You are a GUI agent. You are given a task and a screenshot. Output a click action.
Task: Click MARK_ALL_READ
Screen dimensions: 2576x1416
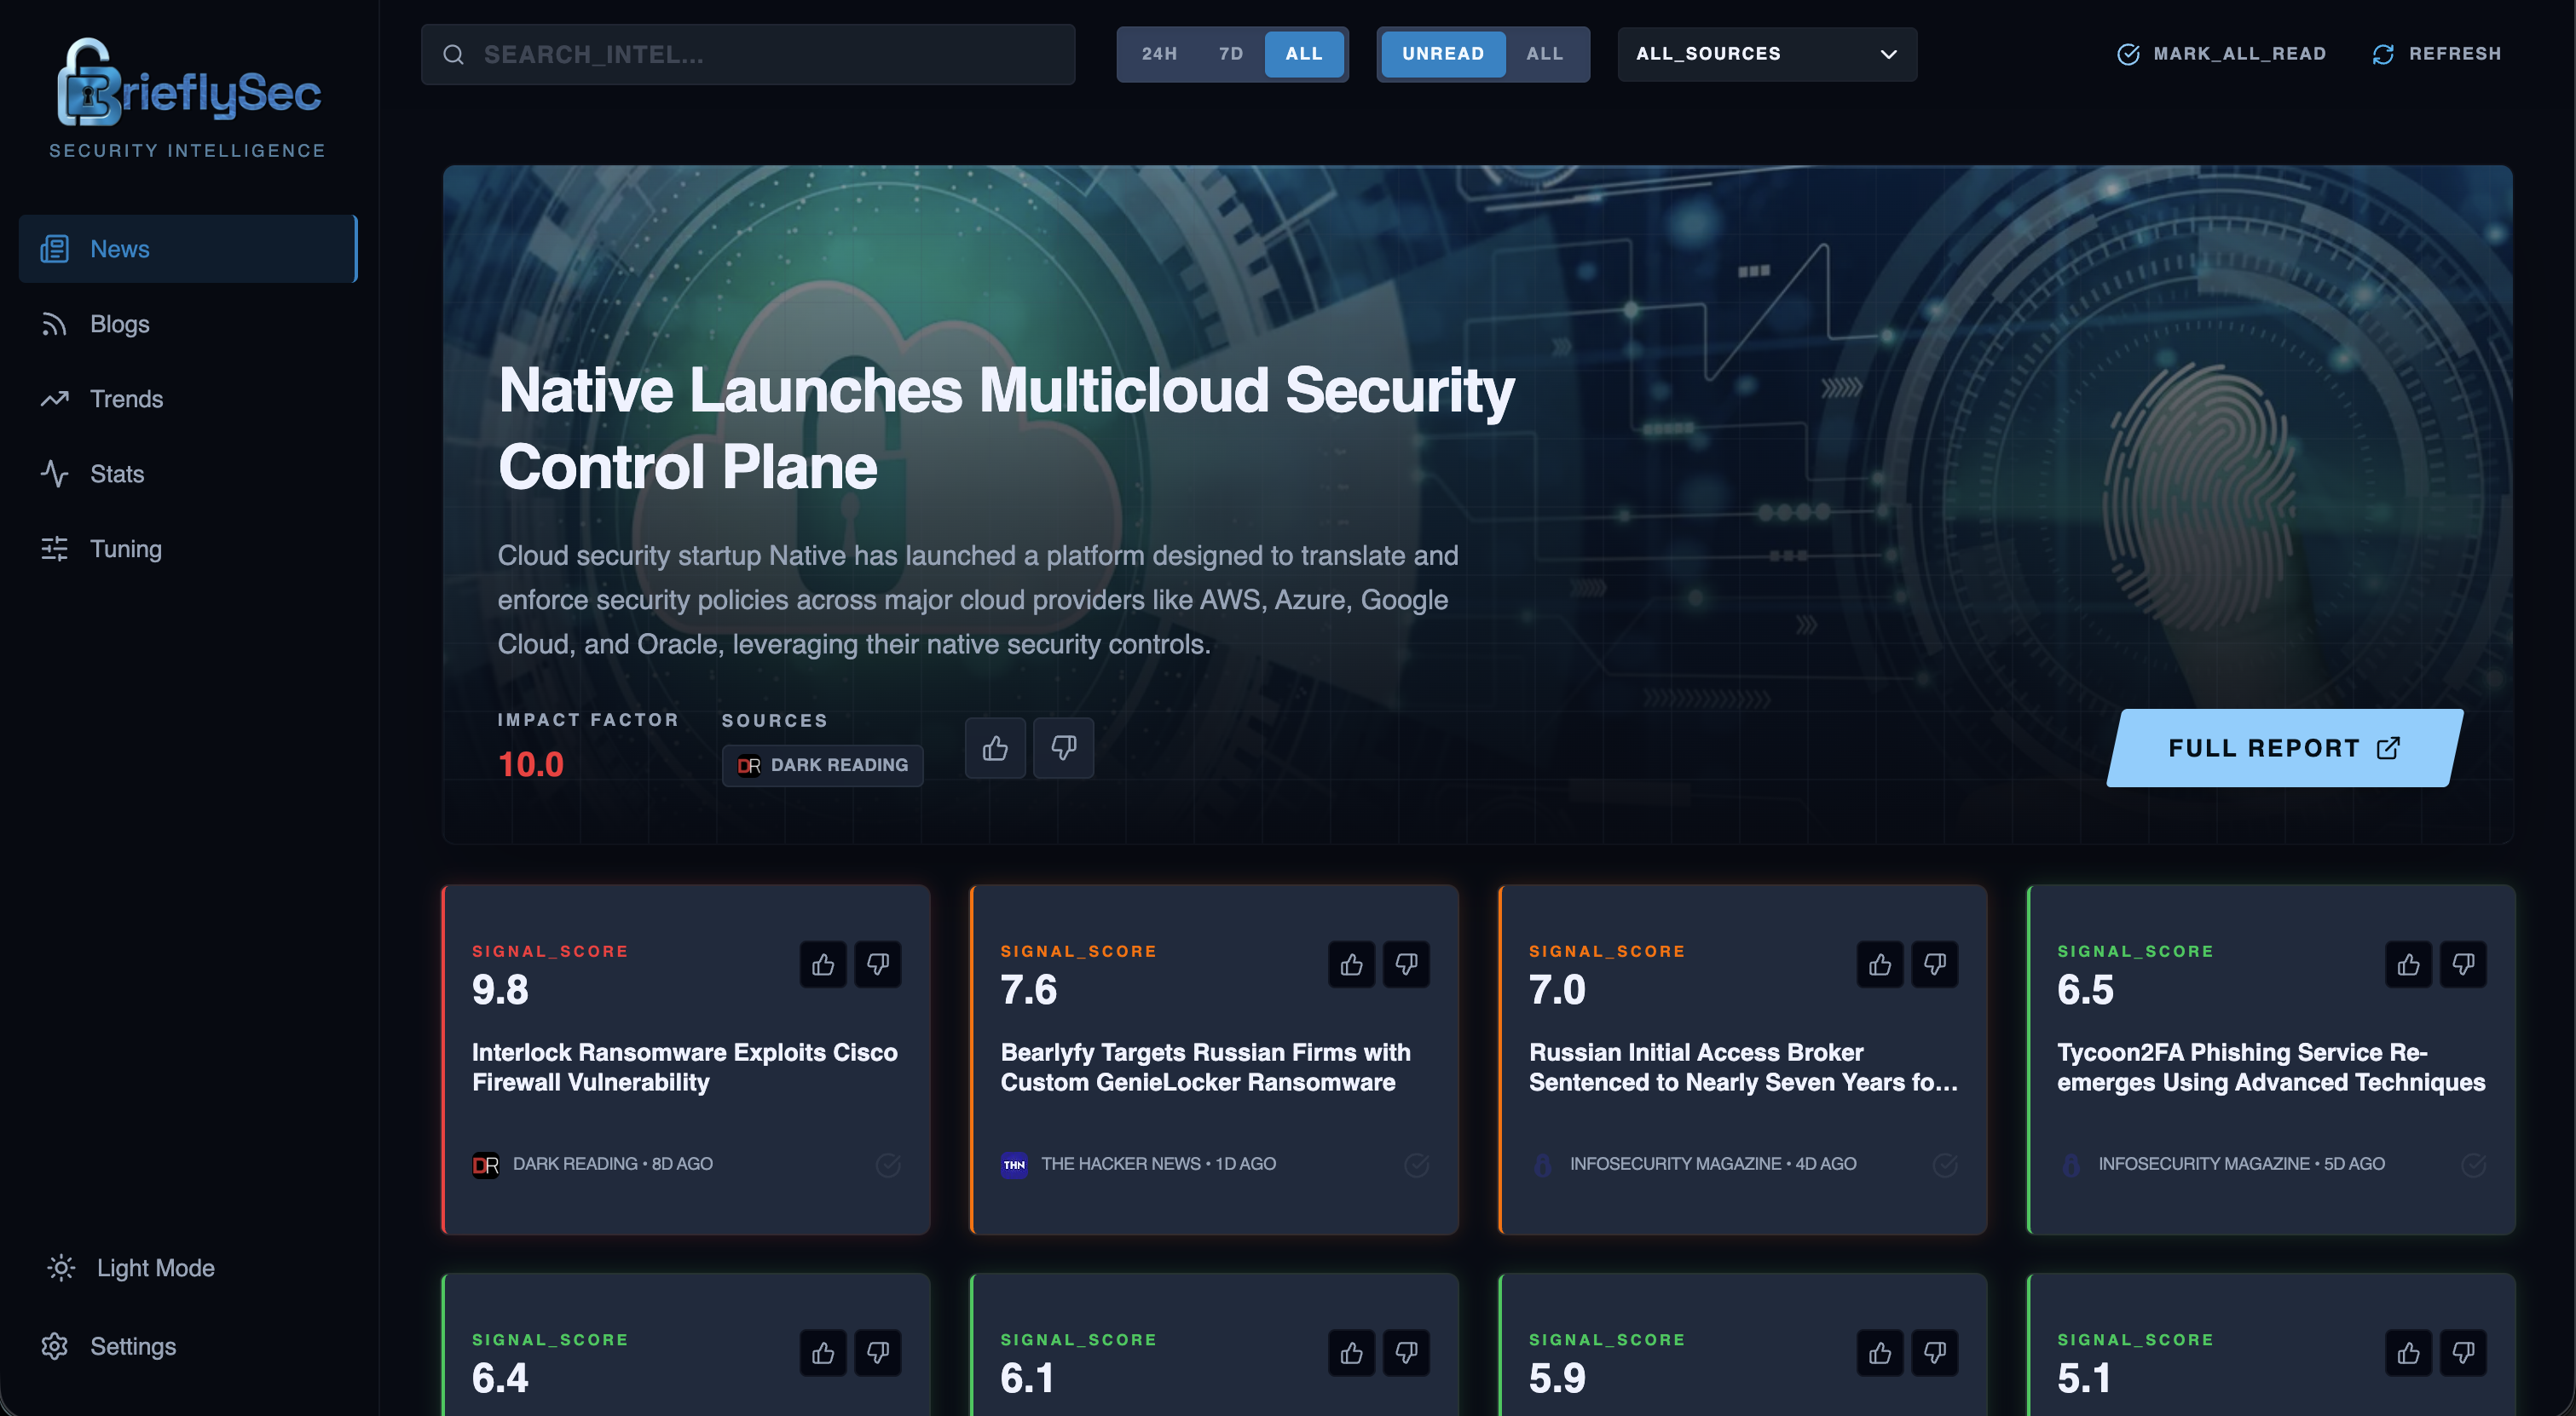point(2222,54)
